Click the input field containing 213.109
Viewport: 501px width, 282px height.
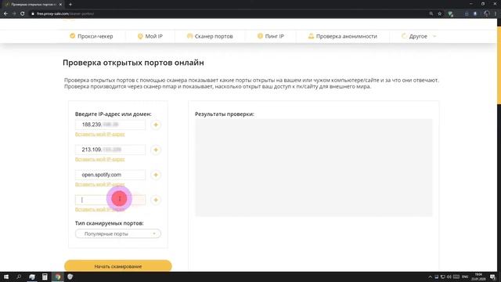click(110, 150)
